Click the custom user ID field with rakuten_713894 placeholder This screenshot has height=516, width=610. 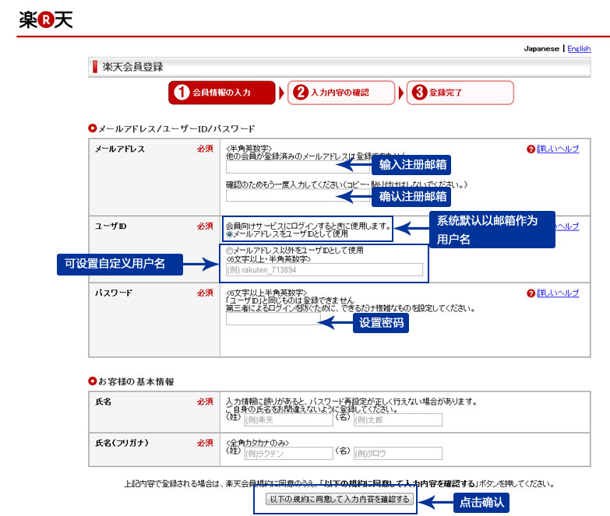click(324, 269)
